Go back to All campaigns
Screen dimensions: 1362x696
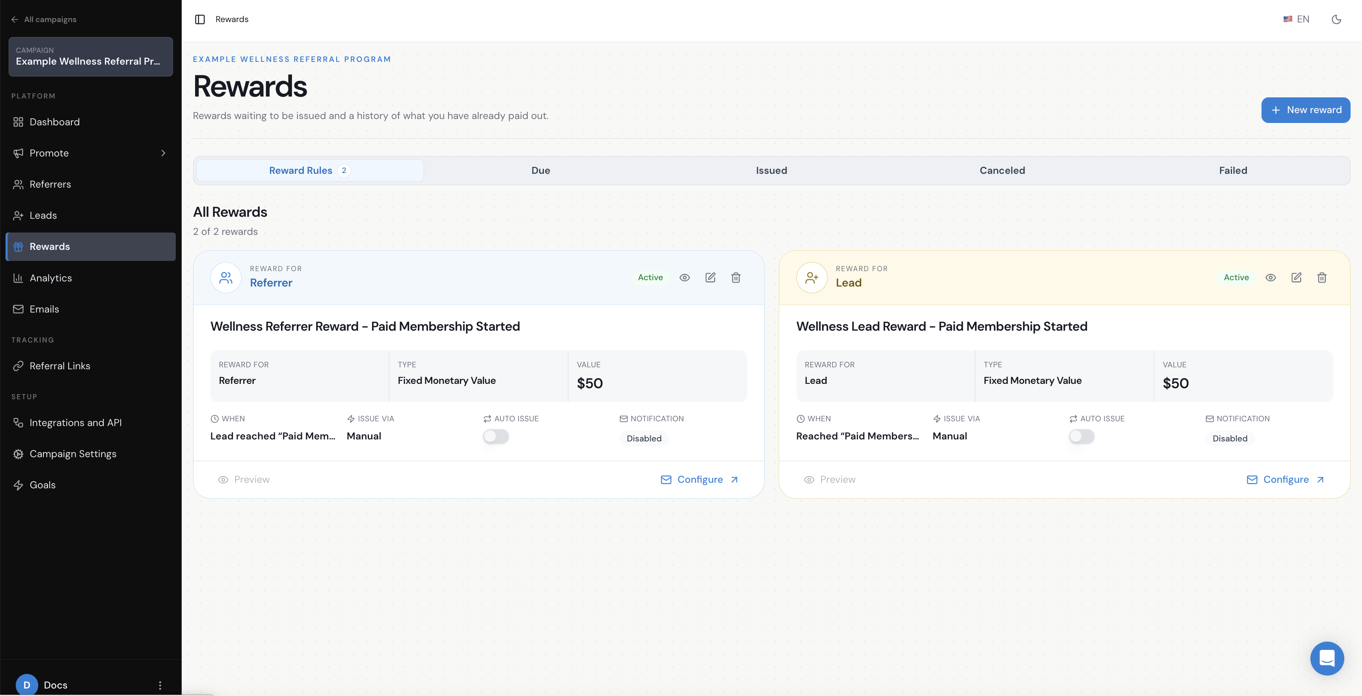pos(44,20)
